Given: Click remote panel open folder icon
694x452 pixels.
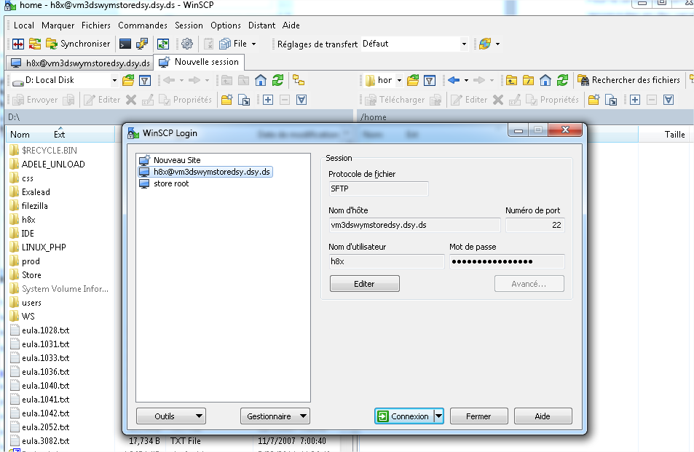Looking at the screenshot, I should pos(413,81).
